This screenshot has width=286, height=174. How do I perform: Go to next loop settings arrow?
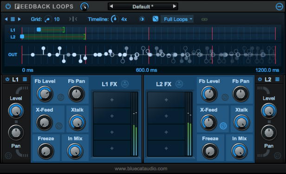(19, 19)
